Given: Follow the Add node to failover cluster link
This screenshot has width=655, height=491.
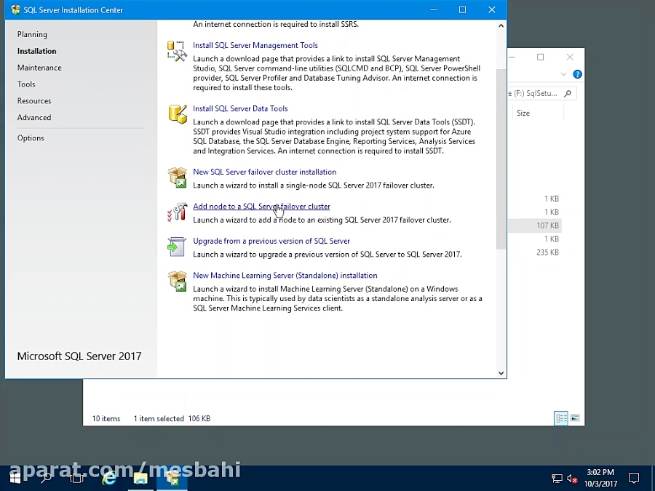Looking at the screenshot, I should click(261, 206).
